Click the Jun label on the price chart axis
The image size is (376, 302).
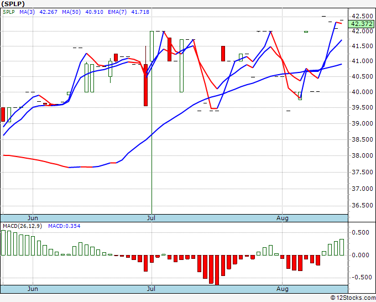[x=33, y=218]
